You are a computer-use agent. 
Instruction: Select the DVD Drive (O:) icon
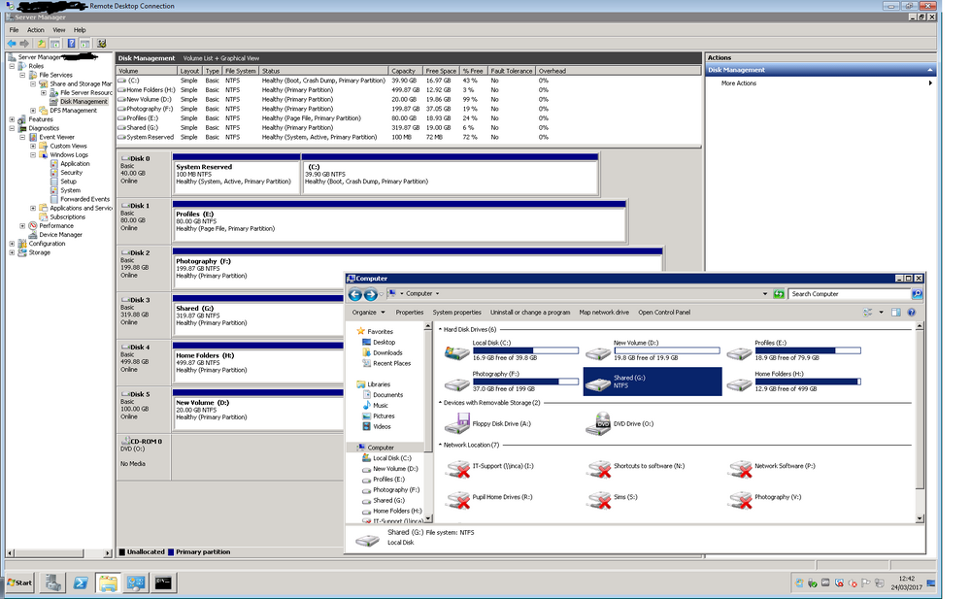[x=598, y=423]
